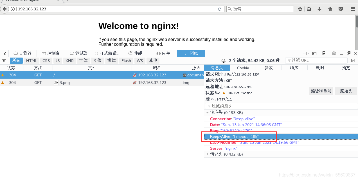Click the 3.png thumbnail icon
The height and width of the screenshot is (180, 358).
coord(56,83)
